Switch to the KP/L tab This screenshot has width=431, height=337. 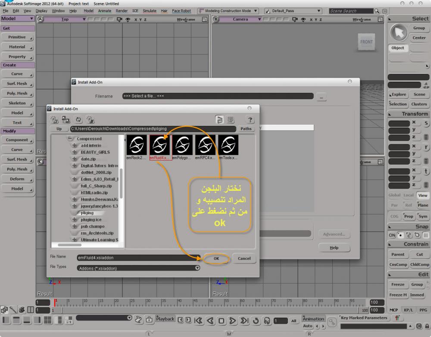[x=408, y=310]
